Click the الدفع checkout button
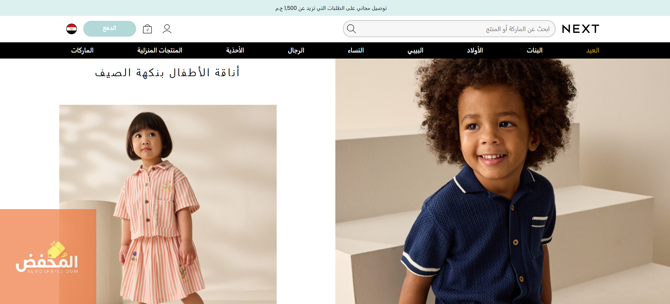 pyautogui.click(x=110, y=29)
